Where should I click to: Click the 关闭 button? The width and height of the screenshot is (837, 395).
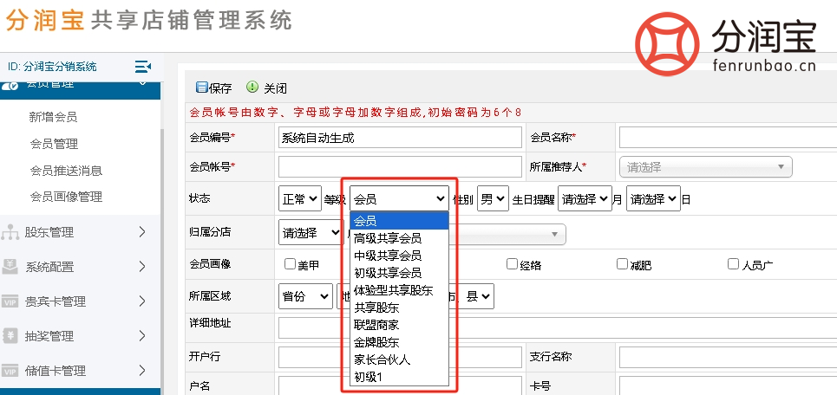[x=266, y=88]
